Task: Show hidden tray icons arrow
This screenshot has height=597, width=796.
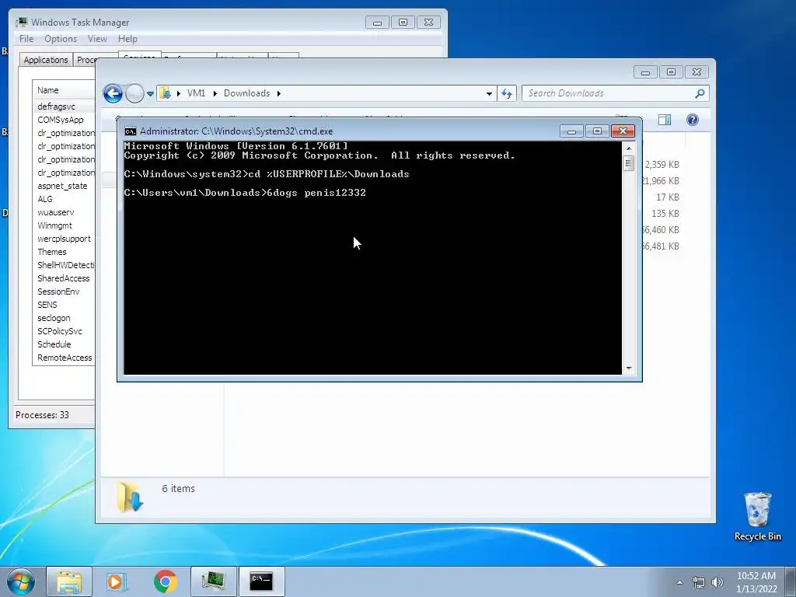Action: [679, 582]
